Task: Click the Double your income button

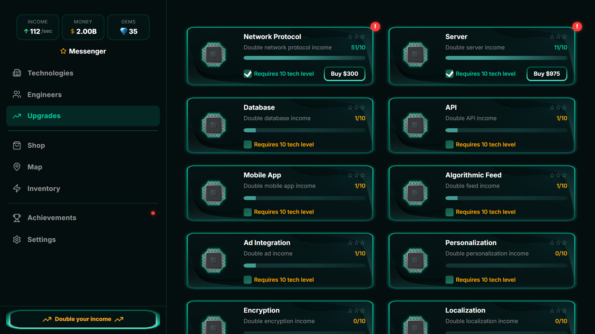Action: [83, 319]
